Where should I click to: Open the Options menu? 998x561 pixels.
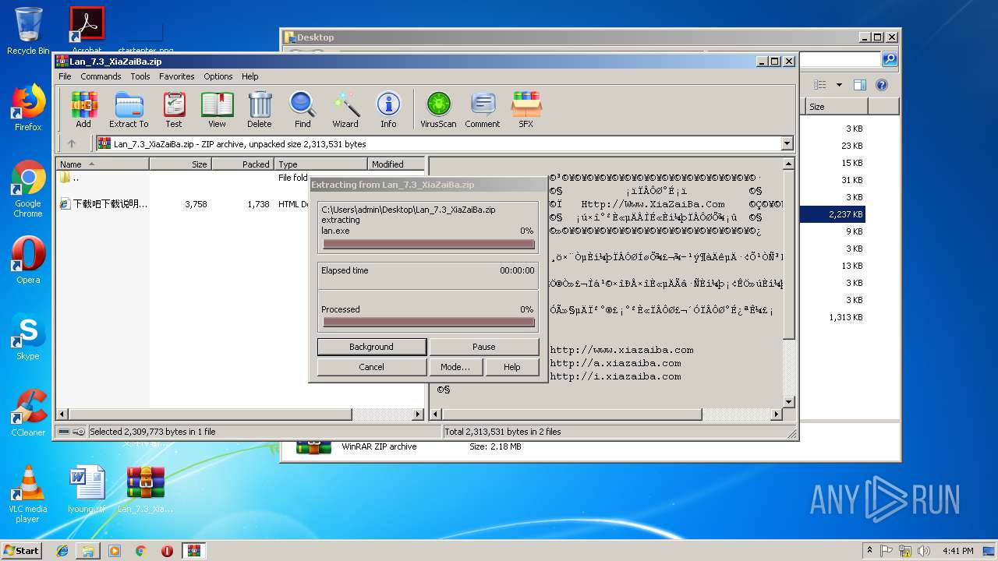click(x=218, y=76)
